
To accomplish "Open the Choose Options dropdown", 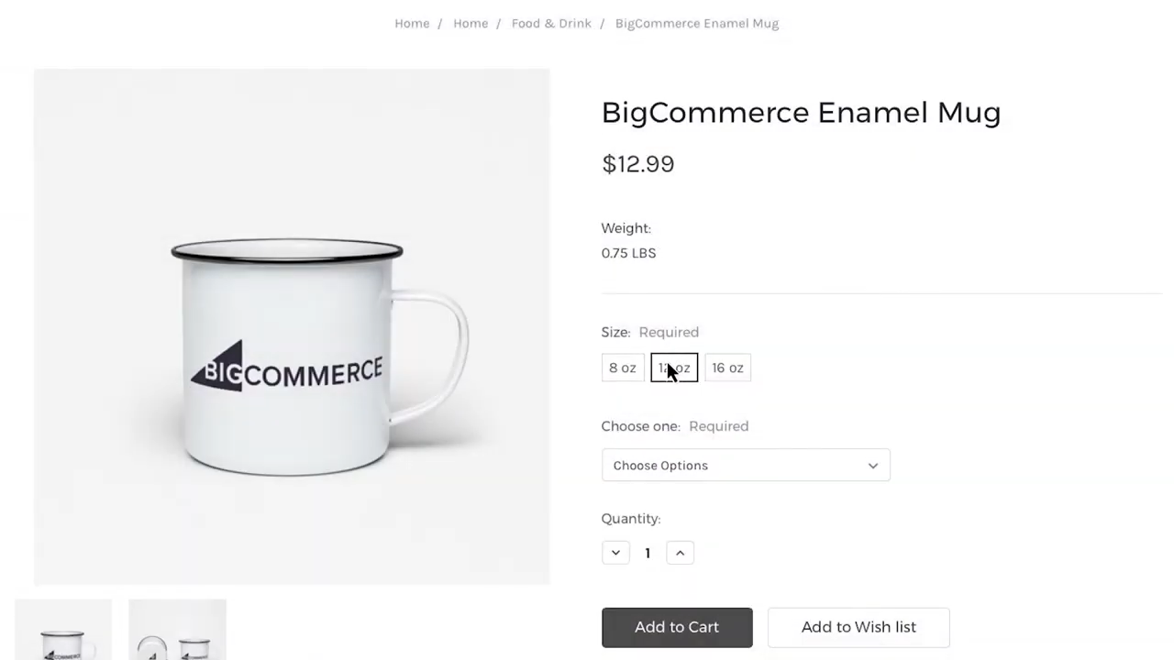I will [745, 466].
